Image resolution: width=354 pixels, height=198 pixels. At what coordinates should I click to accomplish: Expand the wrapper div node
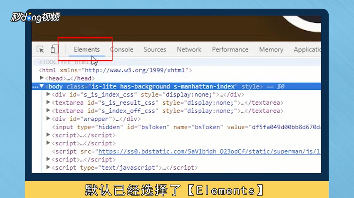coord(48,118)
